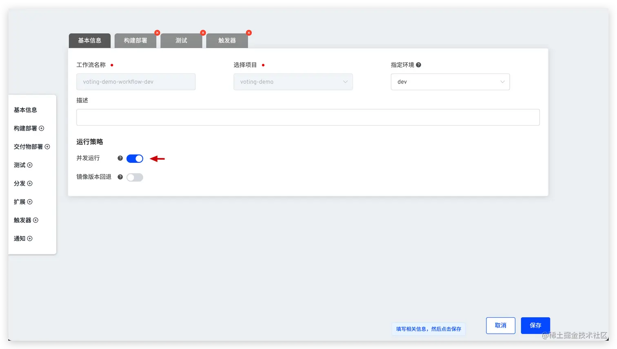Switch to the 触发器 tab
The image size is (617, 349).
coord(227,40)
